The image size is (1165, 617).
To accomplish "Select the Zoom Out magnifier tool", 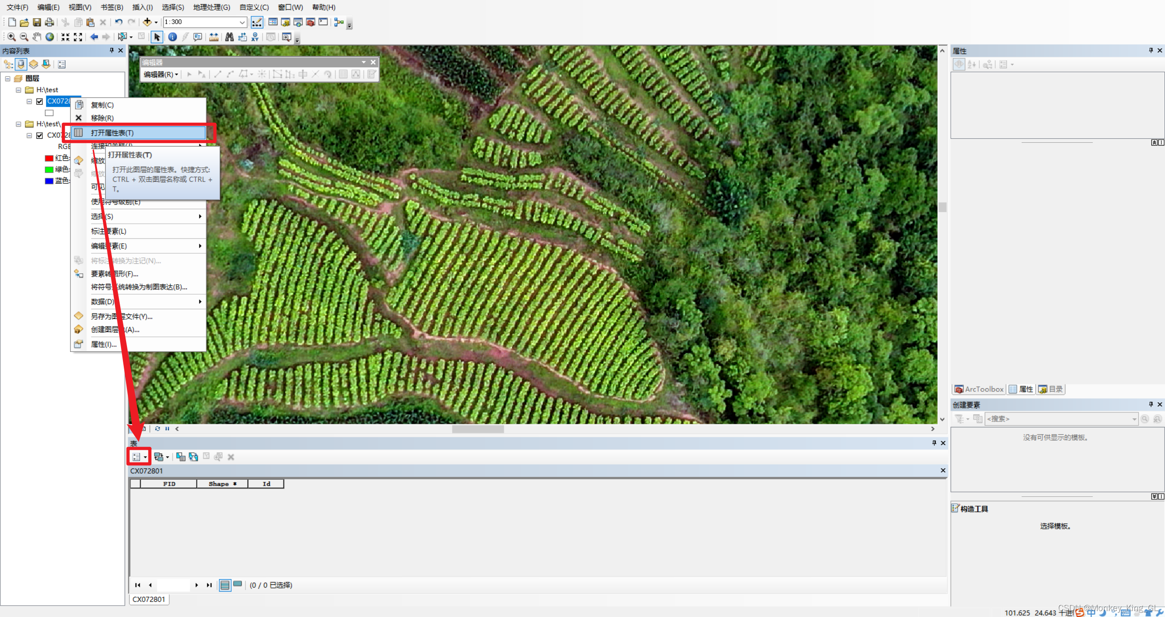I will coord(24,37).
